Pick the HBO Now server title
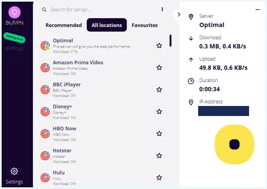The image size is (267, 189). coord(65,129)
